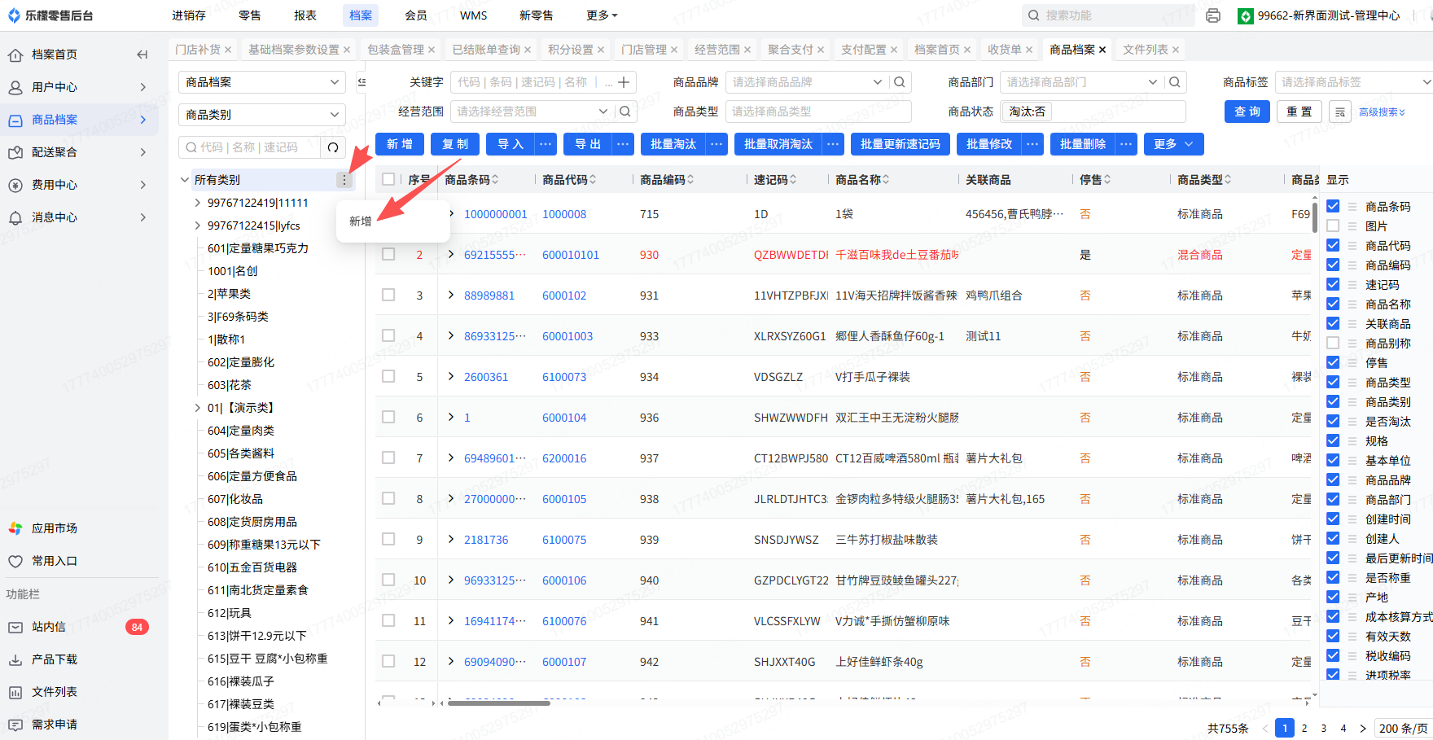Click refresh icon beside category search box
The image size is (1433, 740).
pyautogui.click(x=333, y=147)
